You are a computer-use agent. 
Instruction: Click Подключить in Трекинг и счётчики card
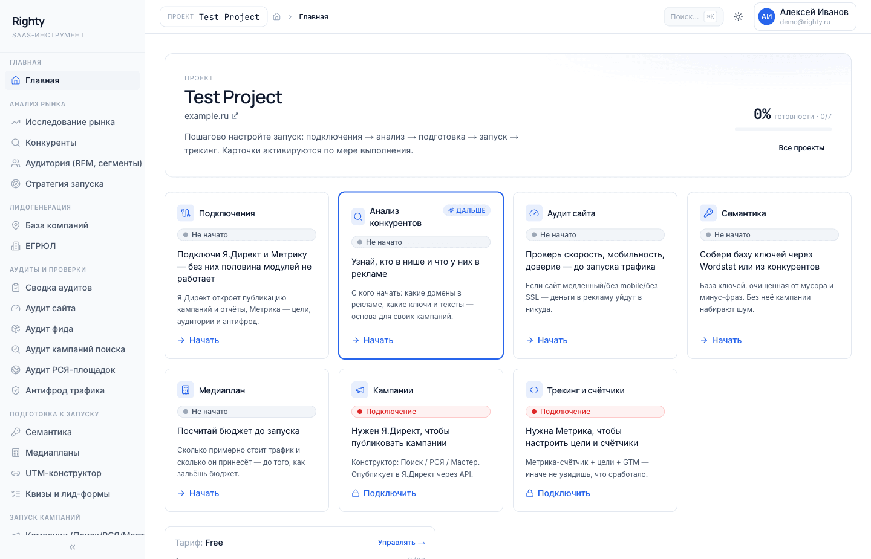point(558,493)
